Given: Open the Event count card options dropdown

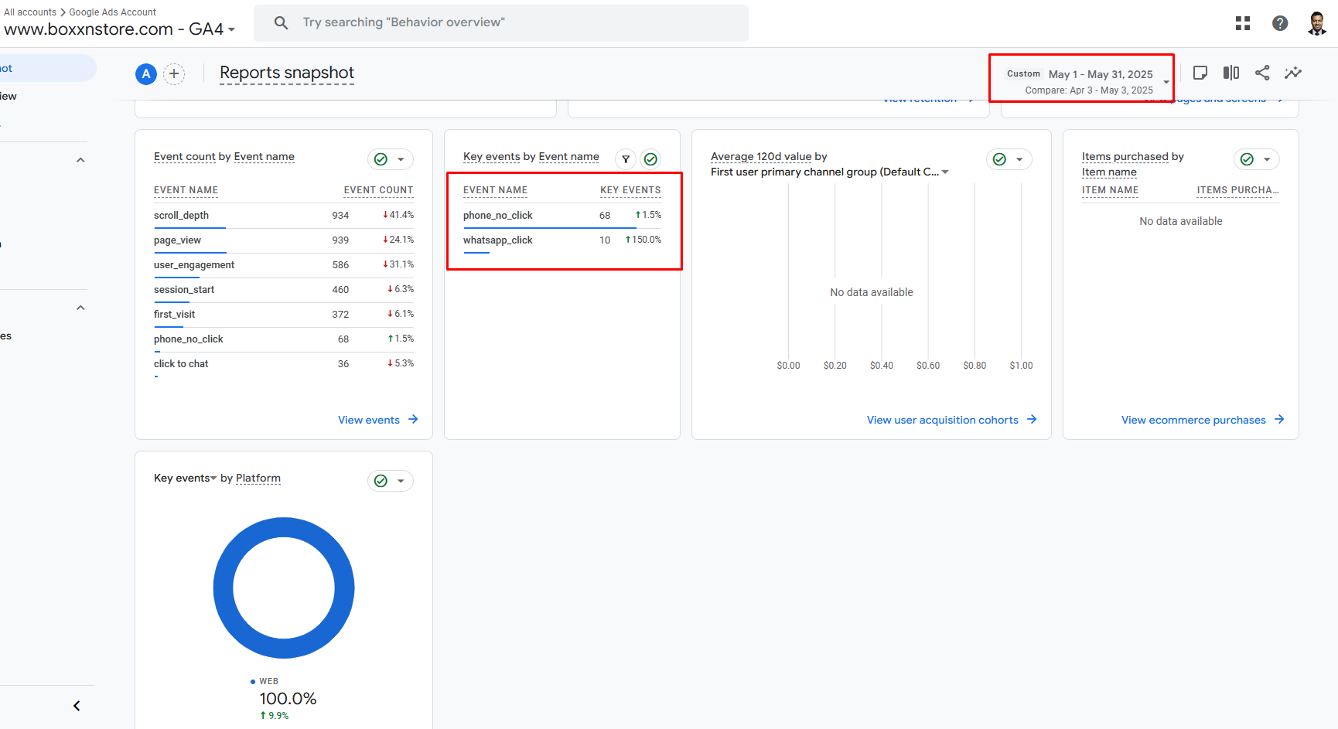Looking at the screenshot, I should (401, 159).
